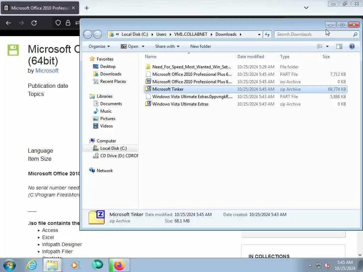This screenshot has height=272, width=363.
Task: Sort files by the Type column
Action: point(285,57)
